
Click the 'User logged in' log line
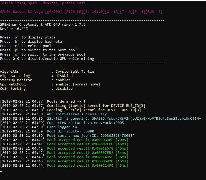(38, 127)
